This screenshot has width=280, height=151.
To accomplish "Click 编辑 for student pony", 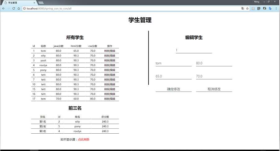I will tap(113, 70).
